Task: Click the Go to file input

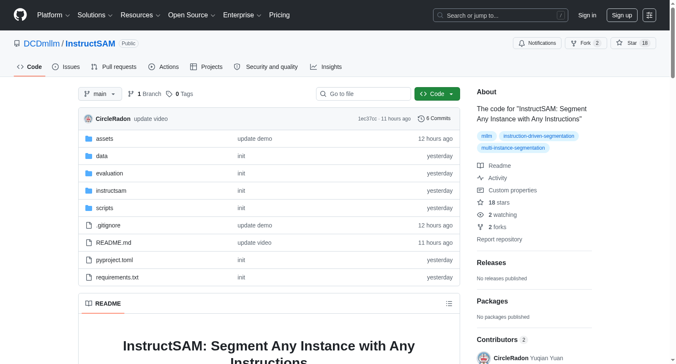Action: (363, 94)
